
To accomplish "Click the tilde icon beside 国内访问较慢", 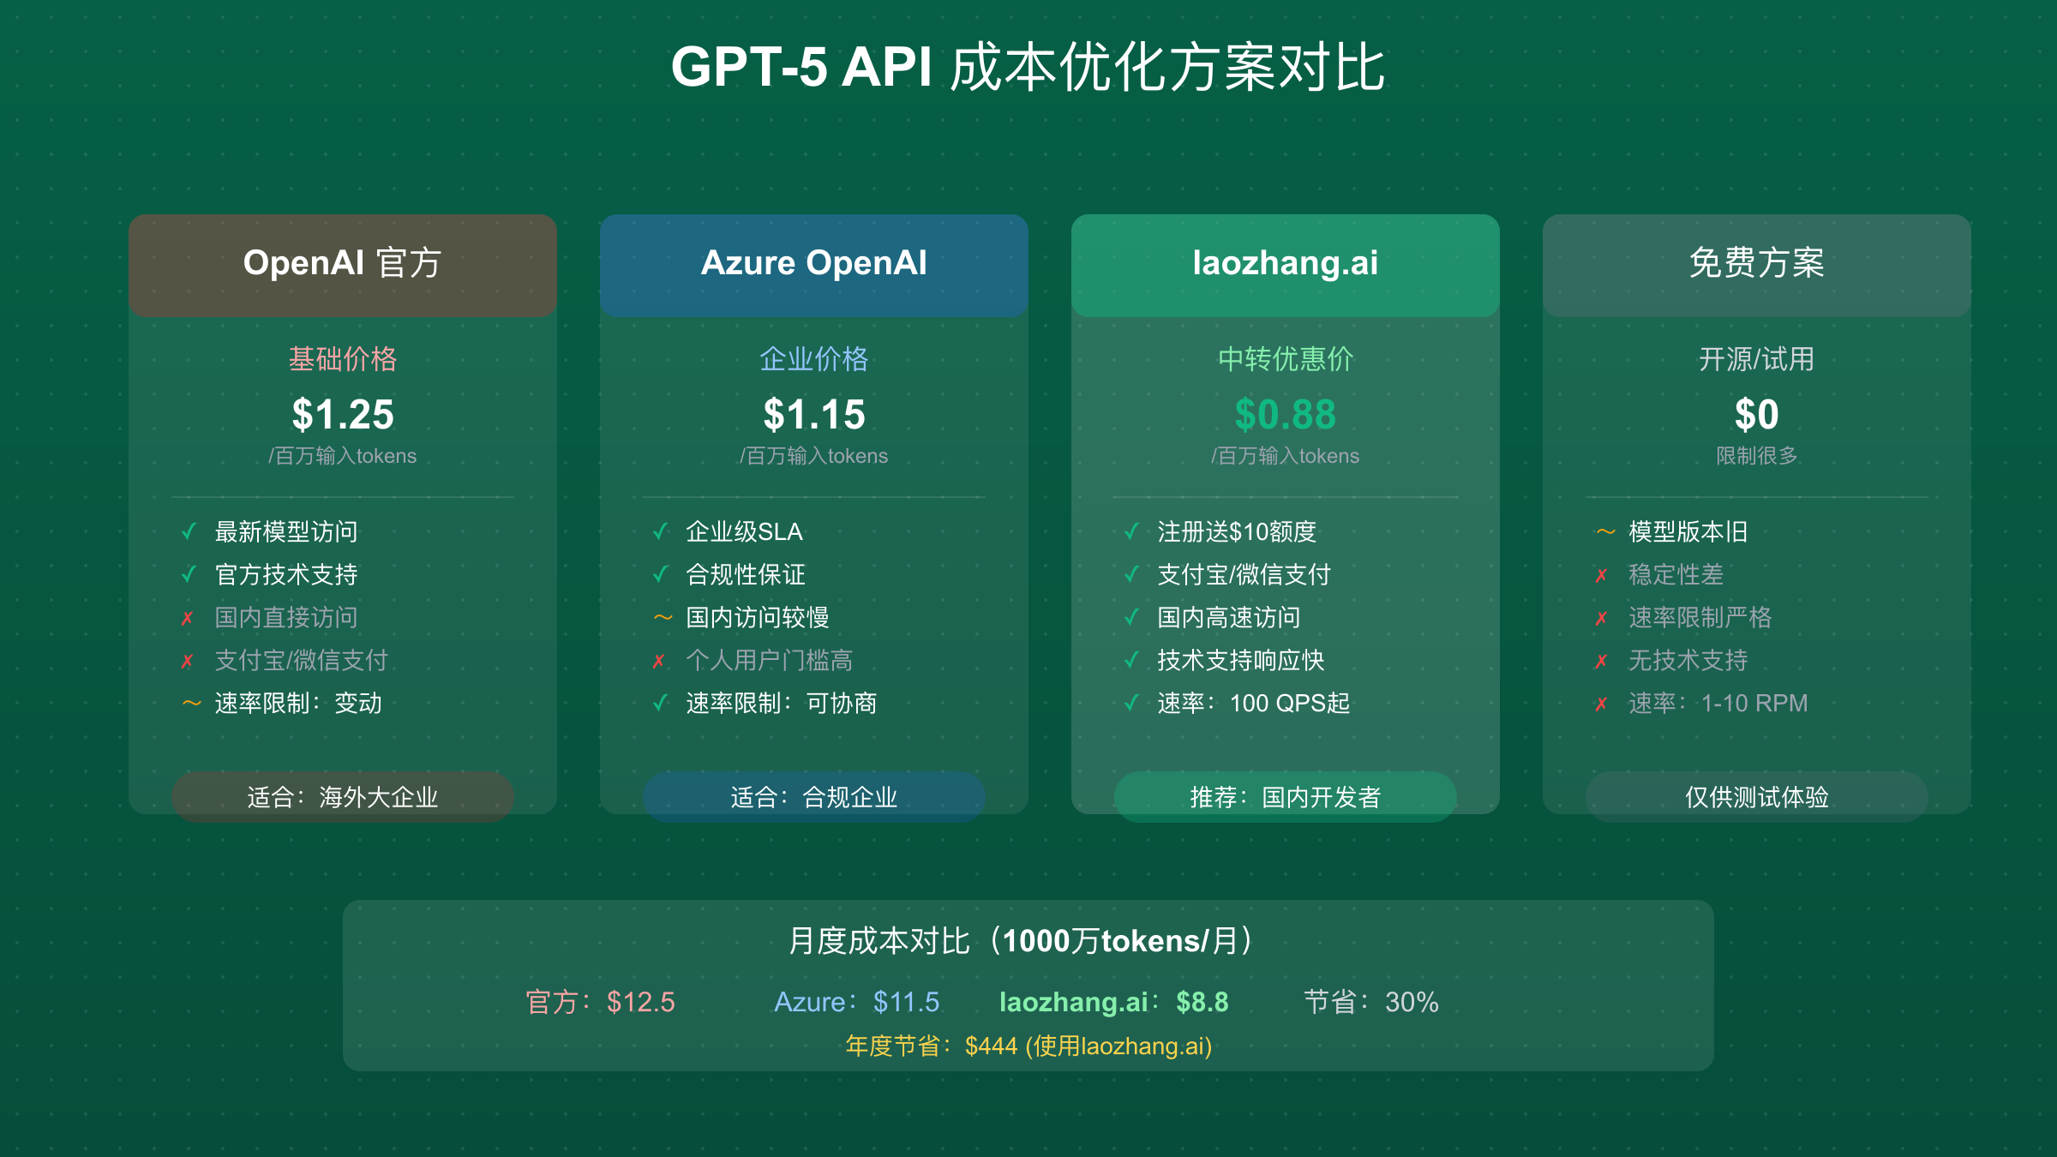I will (x=663, y=618).
